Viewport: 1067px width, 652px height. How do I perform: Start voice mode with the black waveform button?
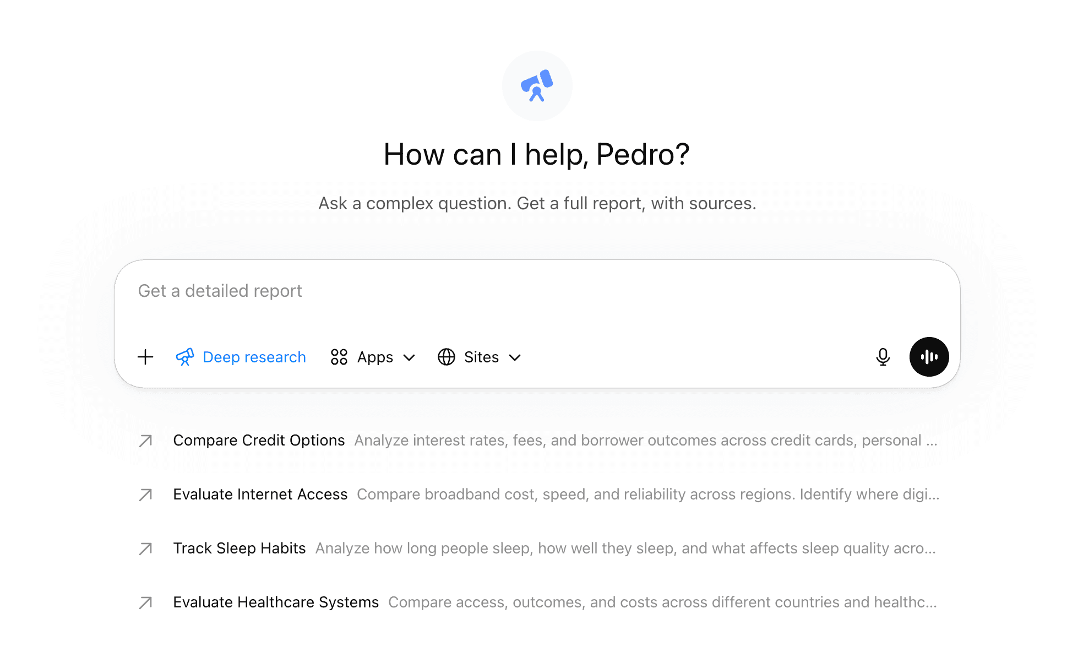point(929,357)
